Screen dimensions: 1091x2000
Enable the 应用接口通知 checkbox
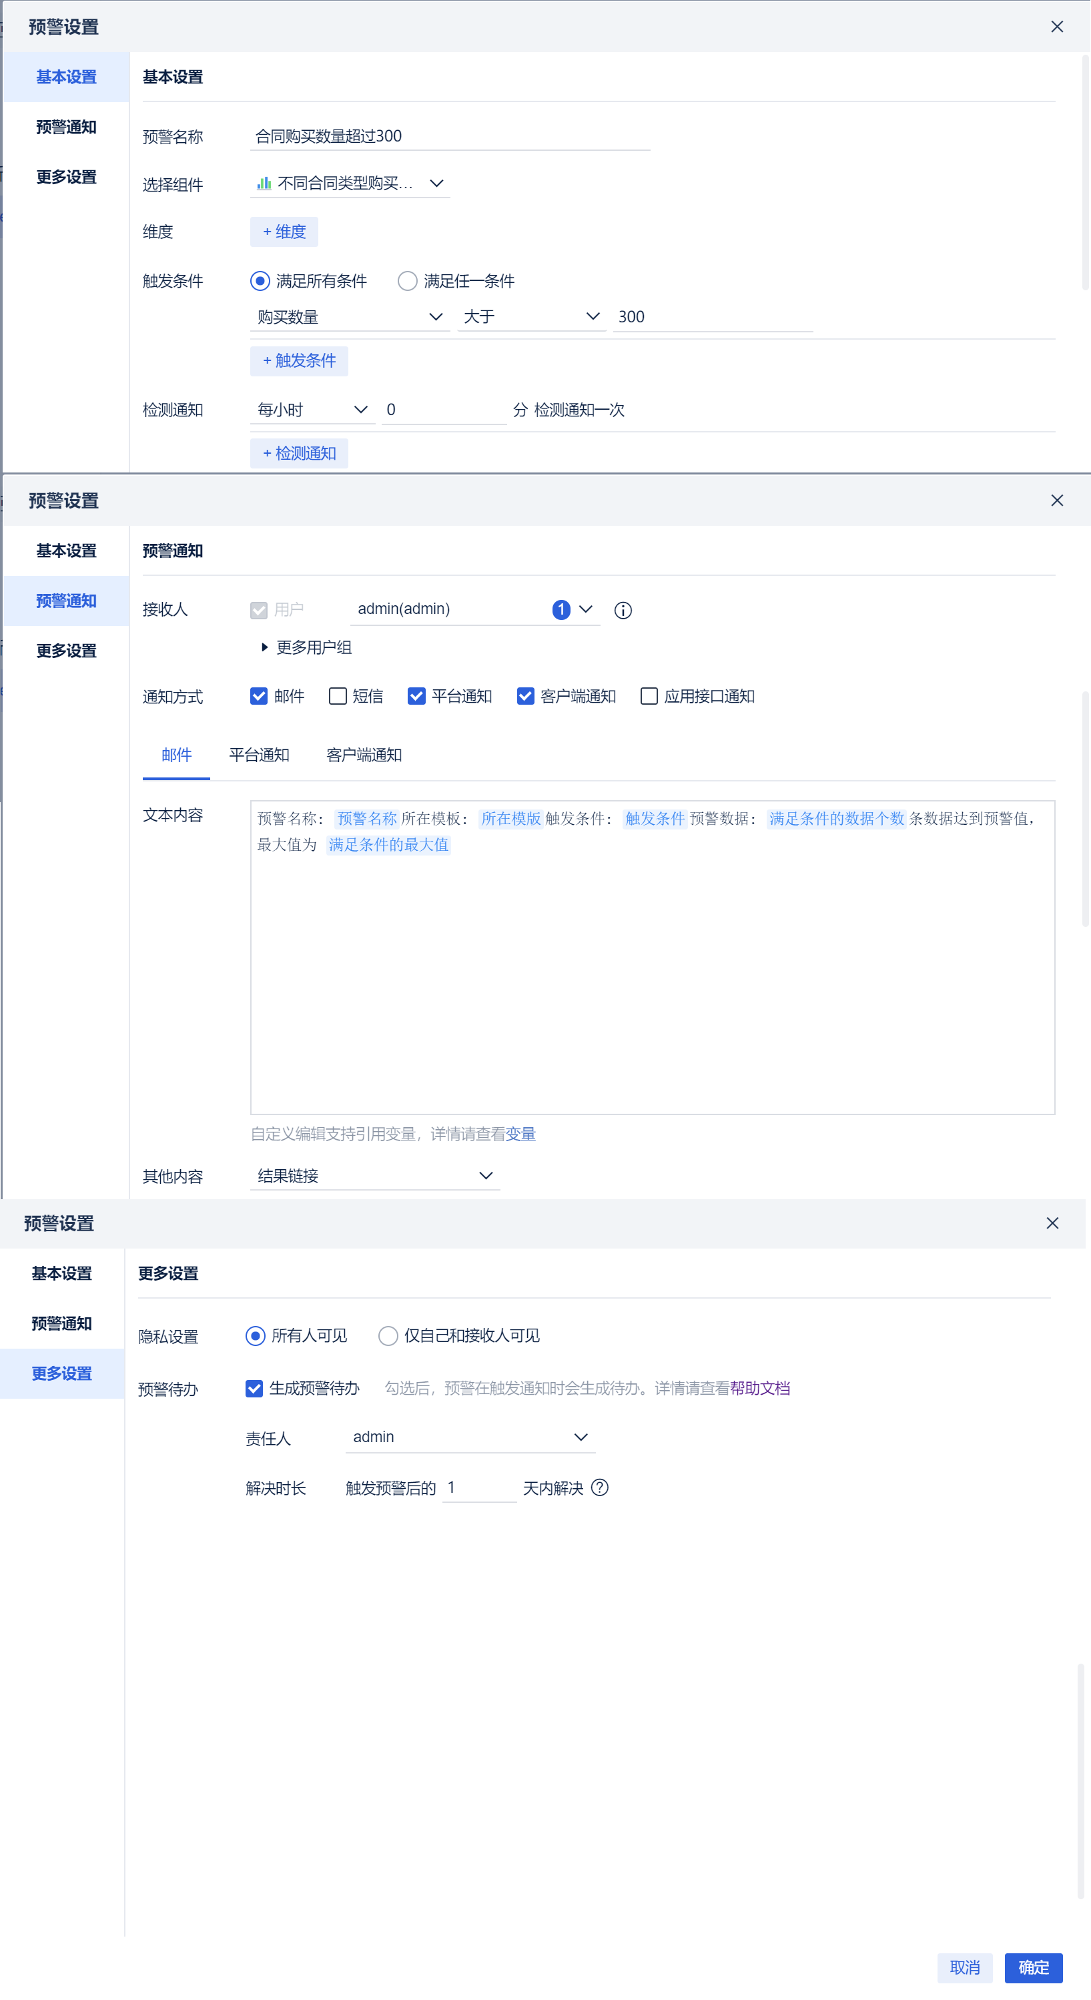tap(649, 697)
